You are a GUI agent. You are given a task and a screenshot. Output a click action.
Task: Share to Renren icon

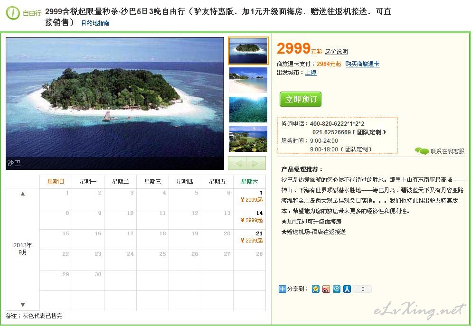347,289
